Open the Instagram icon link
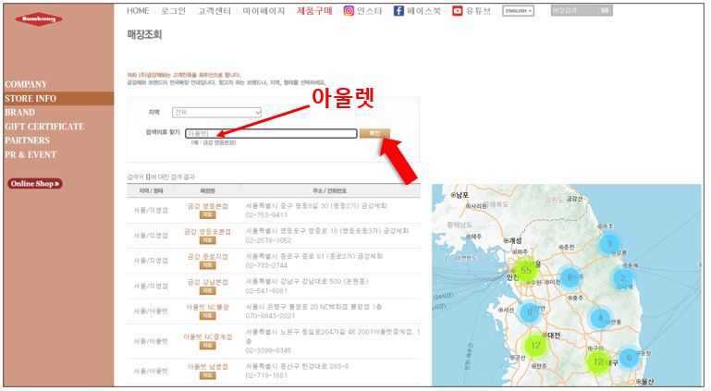Viewport: 711px width, 391px height. pyautogui.click(x=349, y=10)
